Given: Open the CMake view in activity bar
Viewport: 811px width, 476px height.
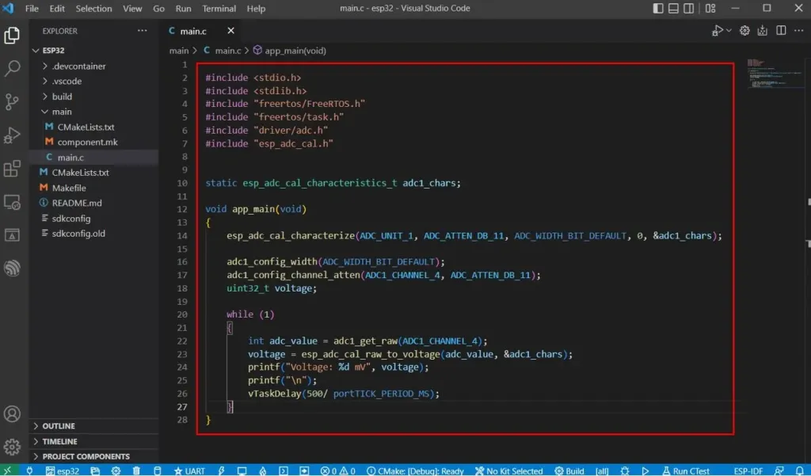Looking at the screenshot, I should [12, 235].
